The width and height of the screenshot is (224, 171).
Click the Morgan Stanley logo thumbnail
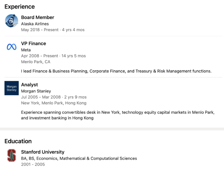coord(12,88)
